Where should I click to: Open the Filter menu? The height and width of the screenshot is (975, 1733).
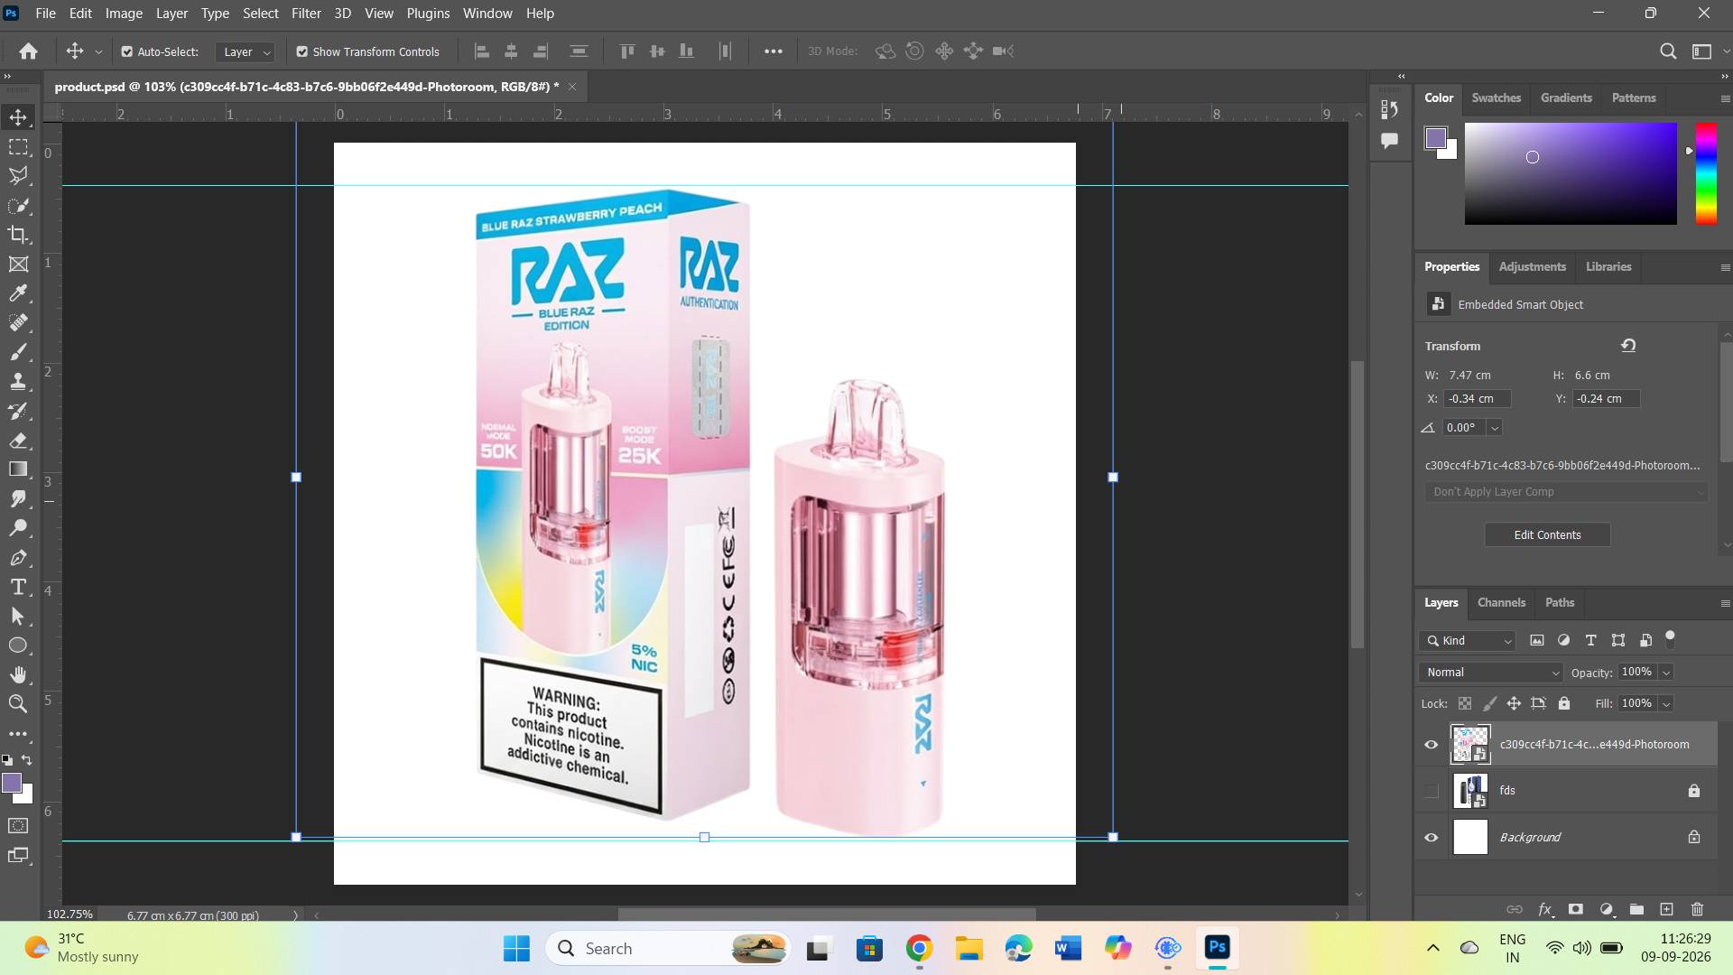point(306,14)
